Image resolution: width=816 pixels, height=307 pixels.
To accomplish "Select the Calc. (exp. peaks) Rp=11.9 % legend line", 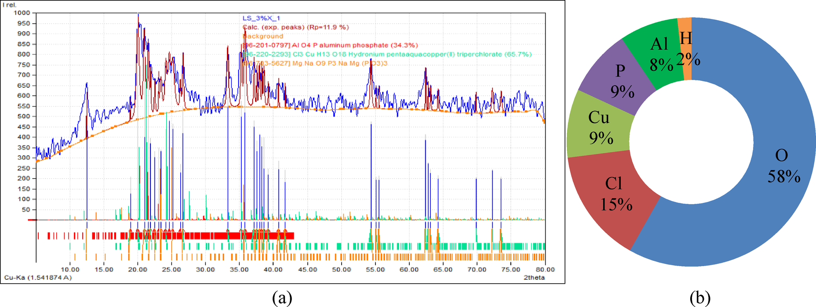I will pyautogui.click(x=296, y=27).
